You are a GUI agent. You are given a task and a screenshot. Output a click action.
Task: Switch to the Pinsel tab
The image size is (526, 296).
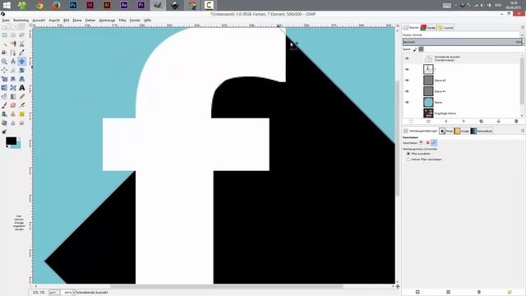point(446,132)
